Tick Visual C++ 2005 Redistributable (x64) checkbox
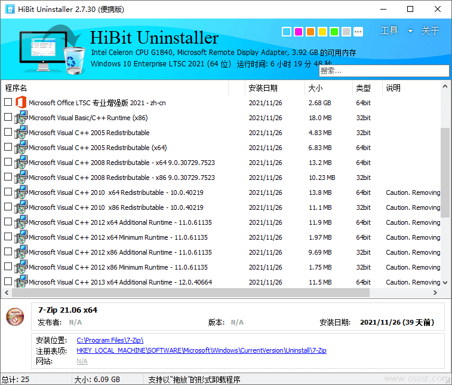This screenshot has width=452, height=385. point(8,147)
